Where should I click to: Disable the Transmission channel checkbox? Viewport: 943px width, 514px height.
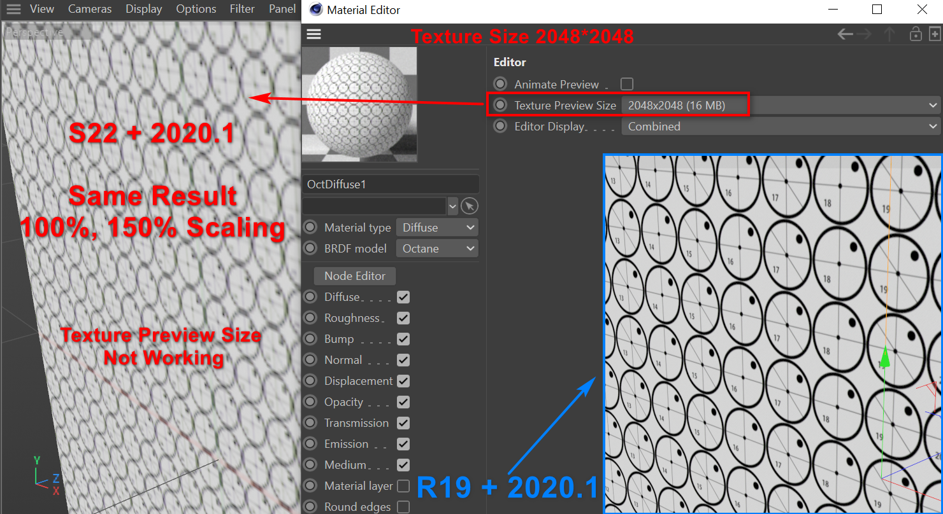pyautogui.click(x=403, y=423)
